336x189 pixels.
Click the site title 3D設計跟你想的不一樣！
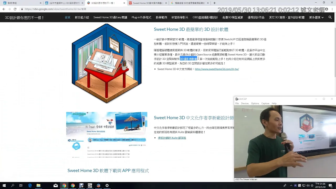coord(24,18)
